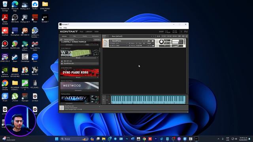The image size is (253, 142).
Task: Open the Kontakt LIBRARY menu
Action: coord(89,32)
